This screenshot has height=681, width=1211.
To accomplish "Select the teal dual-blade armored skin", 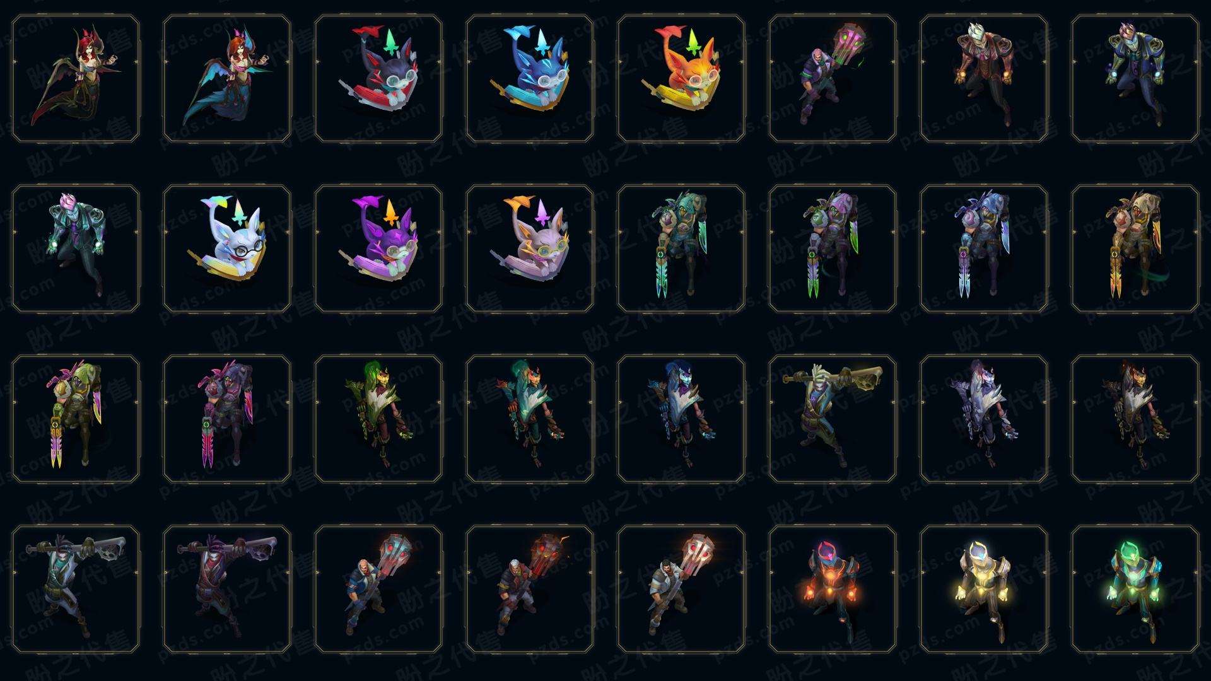I will pyautogui.click(x=681, y=248).
